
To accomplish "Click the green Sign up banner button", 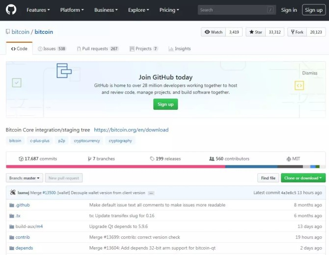I will 165,104.
